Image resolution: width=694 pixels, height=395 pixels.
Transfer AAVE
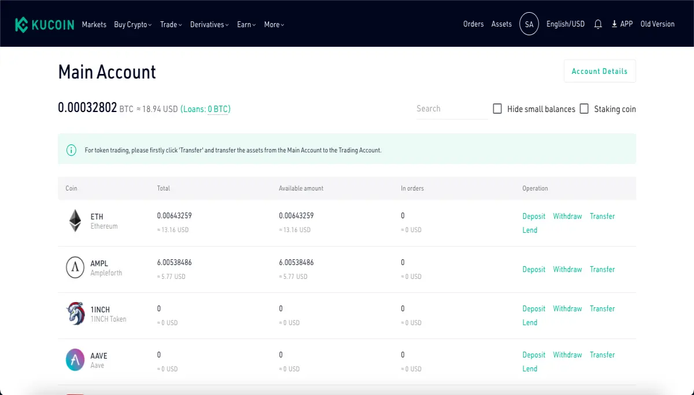click(x=602, y=355)
